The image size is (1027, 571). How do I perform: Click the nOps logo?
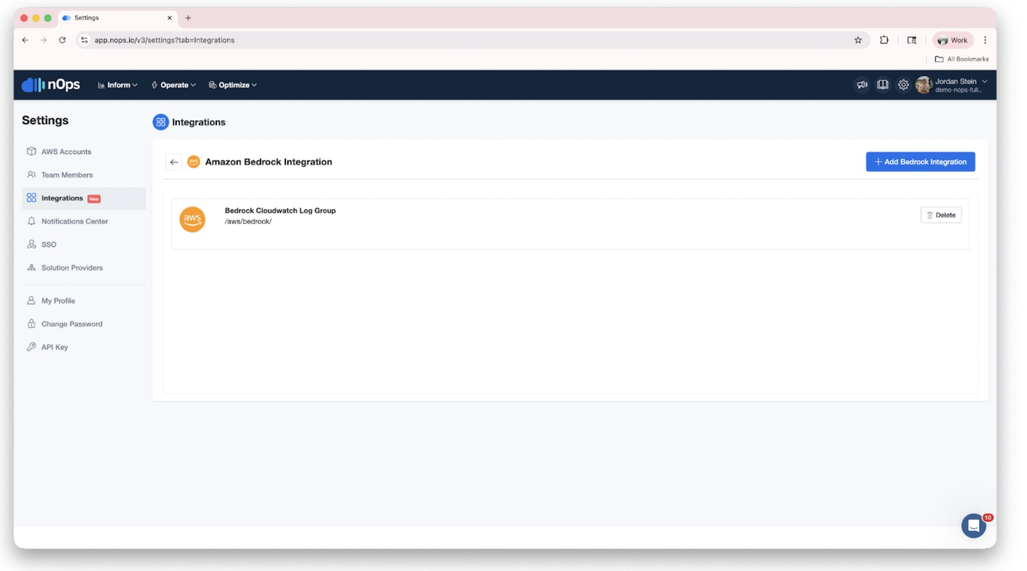[51, 85]
